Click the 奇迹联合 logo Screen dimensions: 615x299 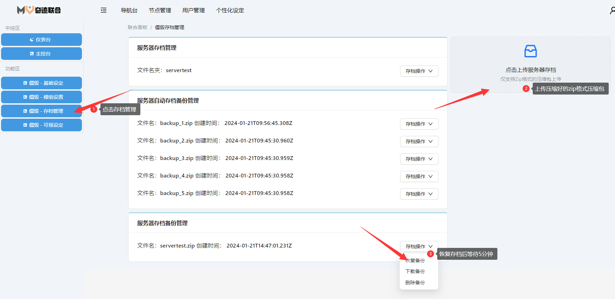tap(39, 10)
